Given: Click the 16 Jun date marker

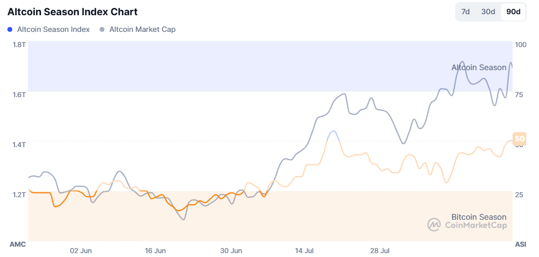Looking at the screenshot, I should click(x=155, y=251).
